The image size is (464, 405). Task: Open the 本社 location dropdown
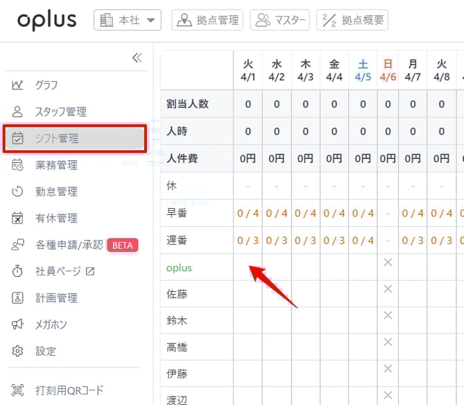pyautogui.click(x=127, y=20)
